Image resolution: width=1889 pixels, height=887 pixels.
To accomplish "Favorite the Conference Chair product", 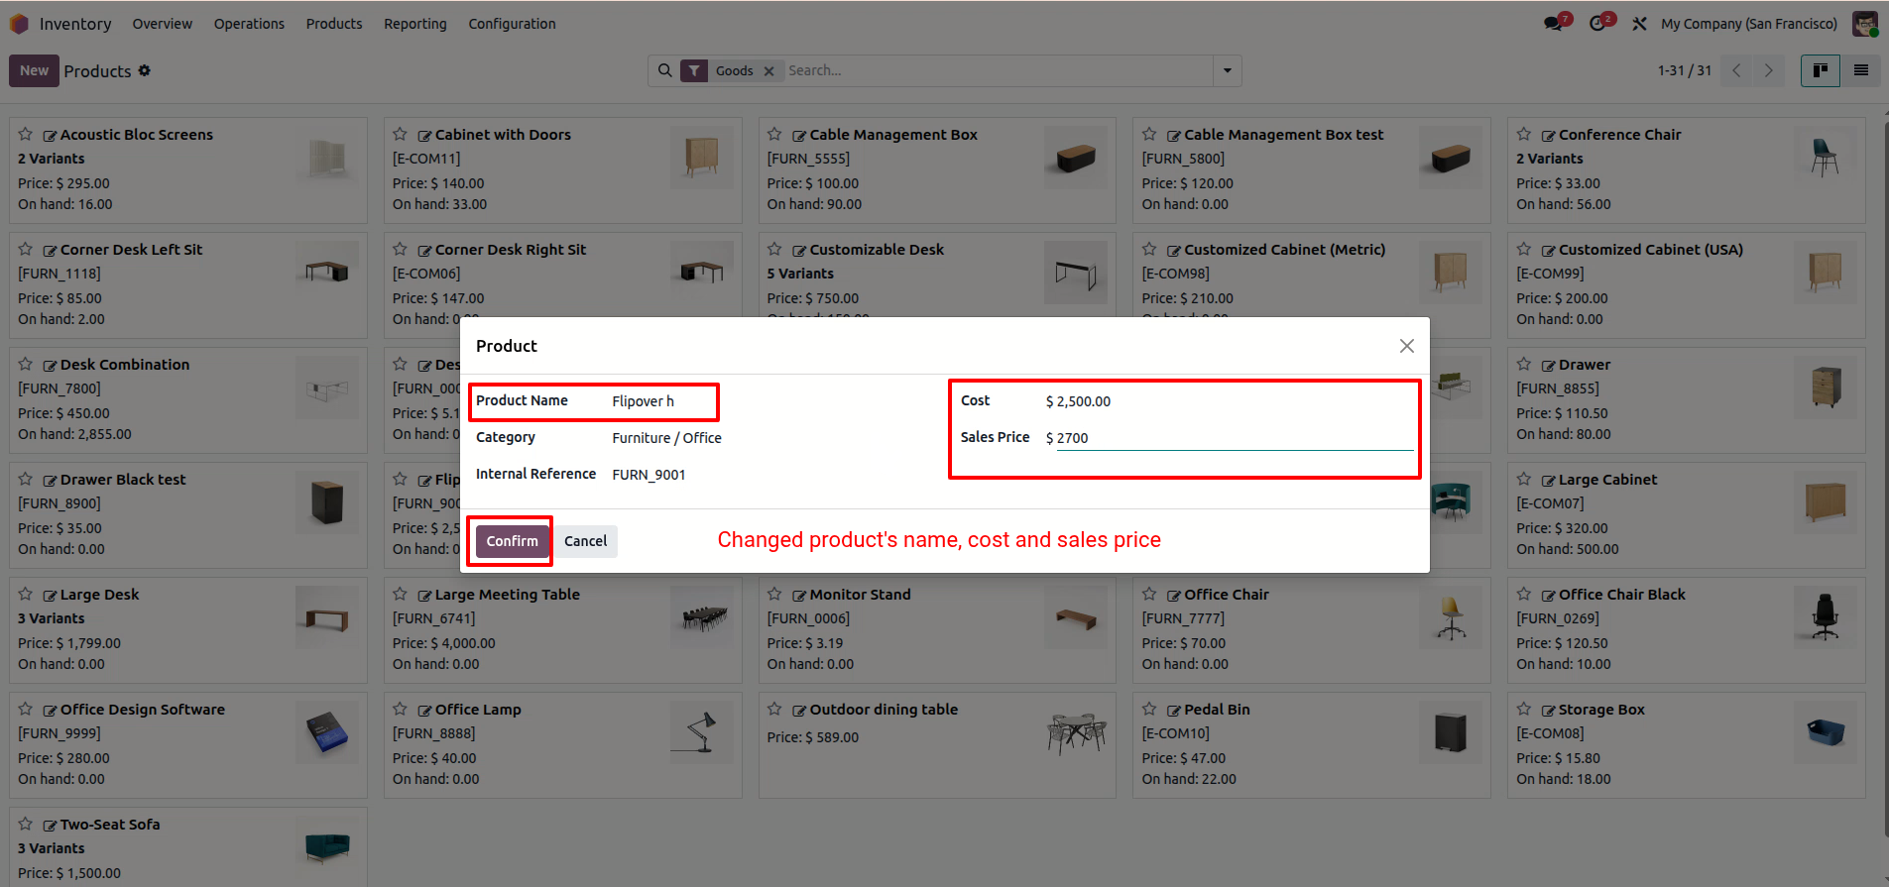I will pyautogui.click(x=1524, y=134).
